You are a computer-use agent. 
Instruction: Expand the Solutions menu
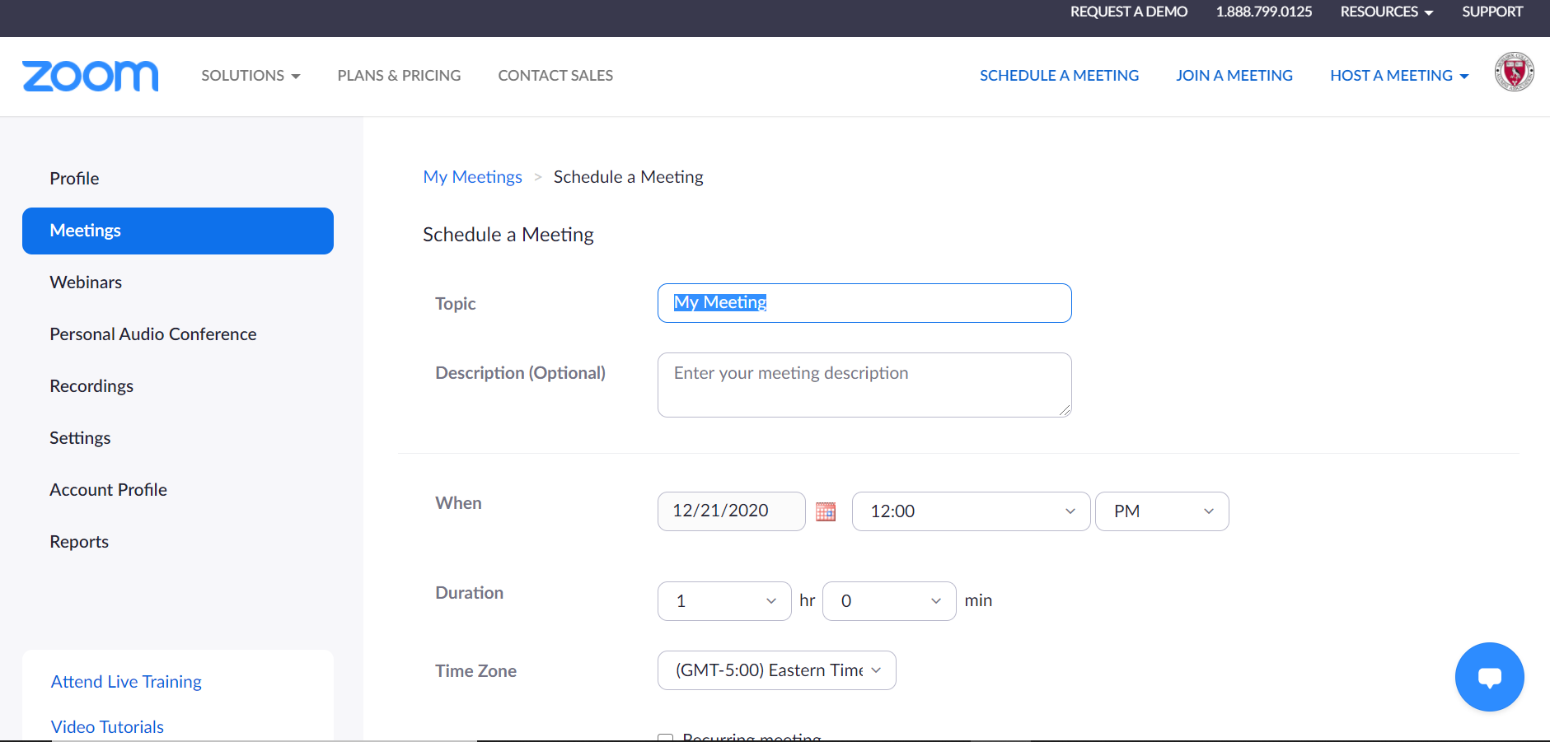[251, 76]
